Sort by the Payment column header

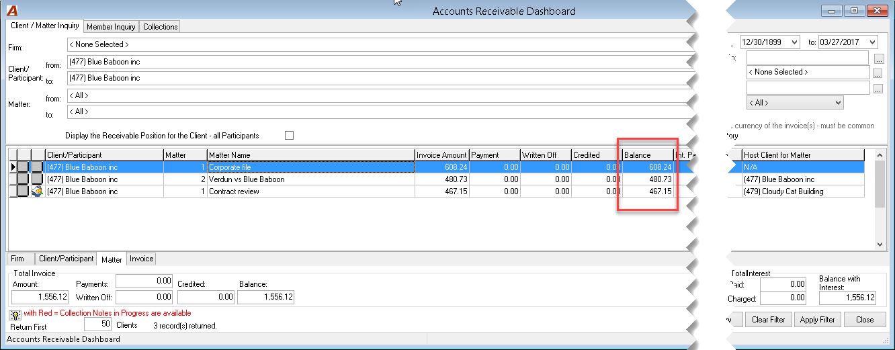pyautogui.click(x=495, y=155)
